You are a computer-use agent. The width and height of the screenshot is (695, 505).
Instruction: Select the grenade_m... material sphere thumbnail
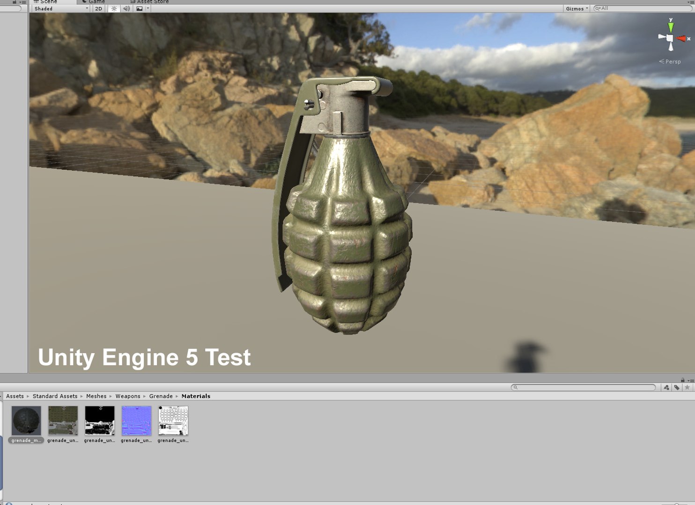click(26, 421)
